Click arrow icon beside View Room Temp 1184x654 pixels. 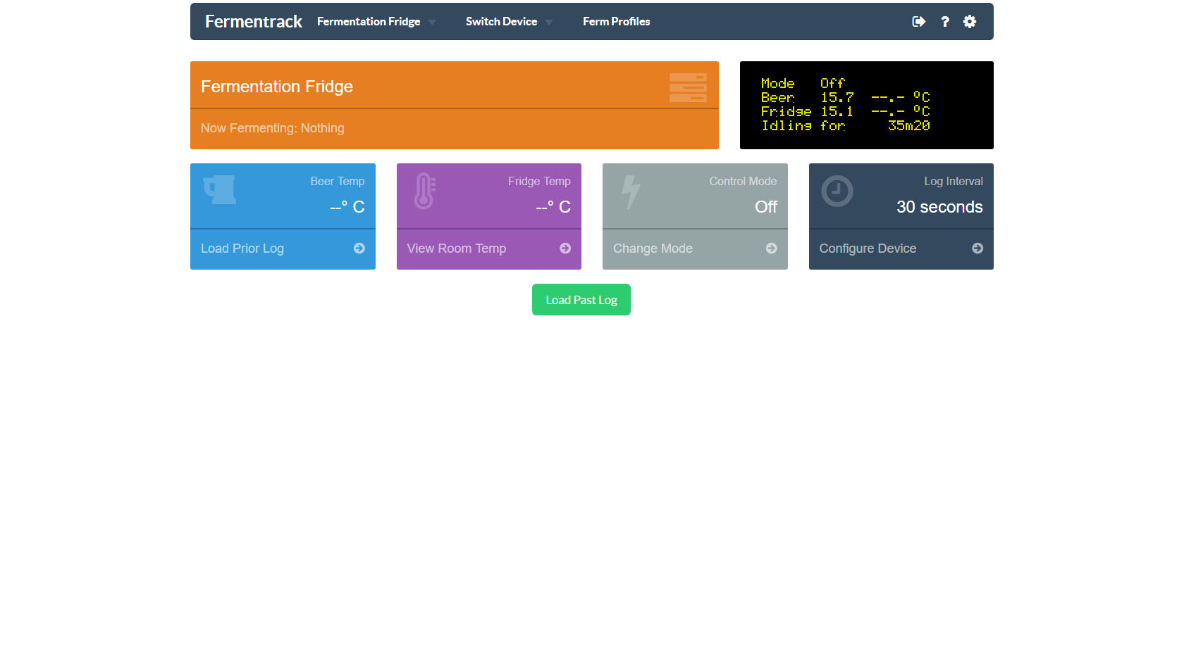click(565, 249)
